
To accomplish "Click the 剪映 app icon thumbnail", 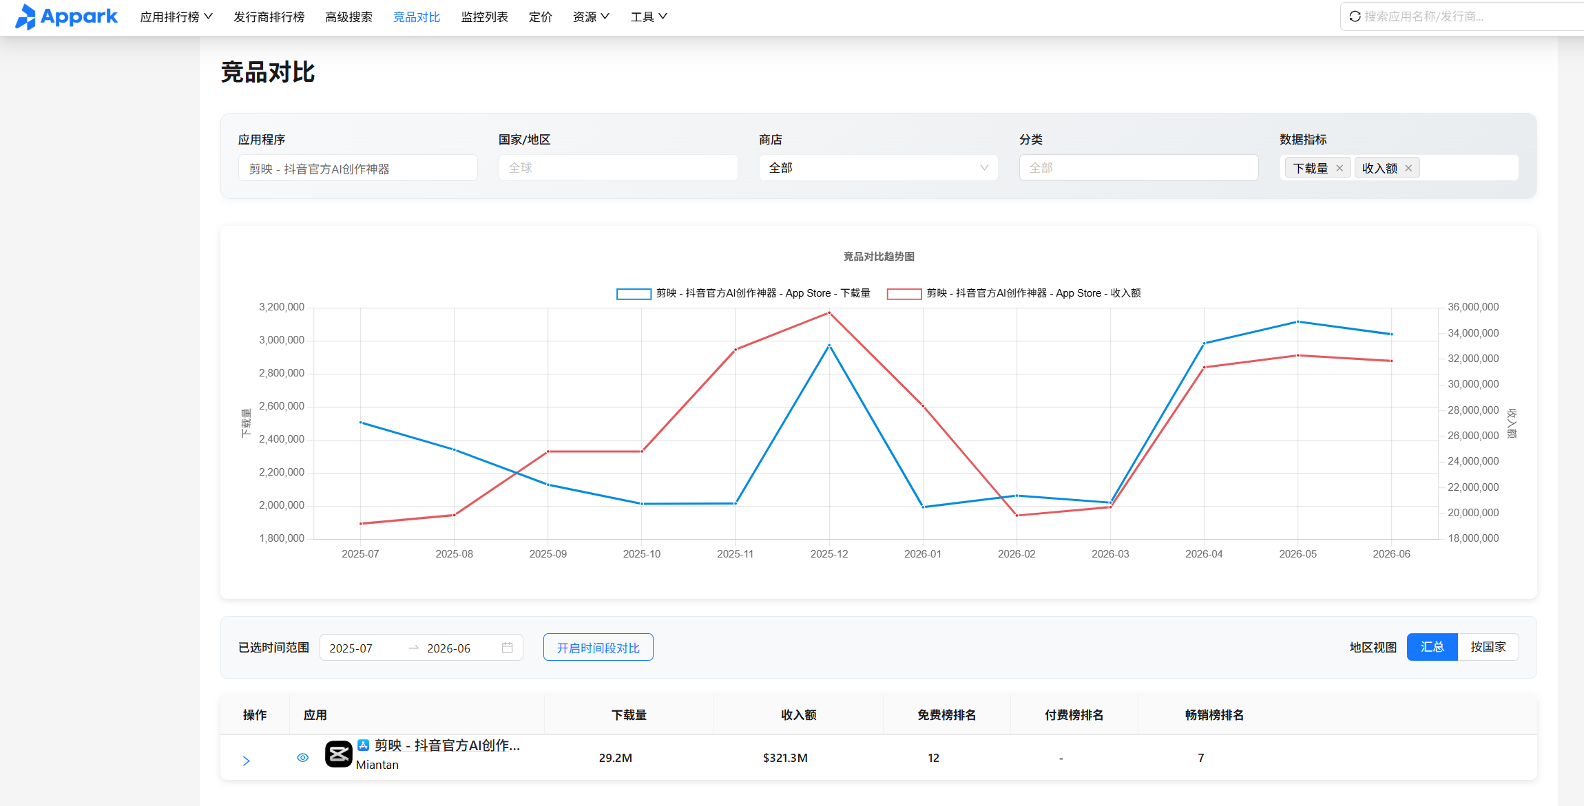I will coord(338,754).
